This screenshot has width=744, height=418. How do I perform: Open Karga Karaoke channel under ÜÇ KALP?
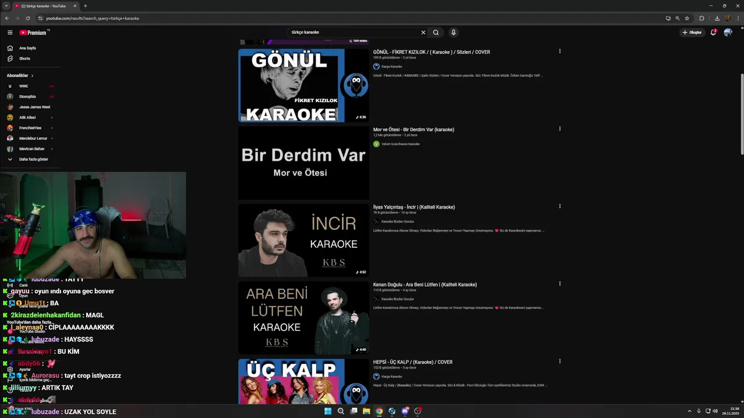[x=392, y=377]
